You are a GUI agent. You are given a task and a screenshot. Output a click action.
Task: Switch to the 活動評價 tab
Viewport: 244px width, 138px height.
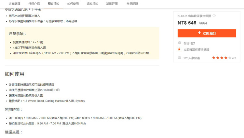[x=112, y=4]
